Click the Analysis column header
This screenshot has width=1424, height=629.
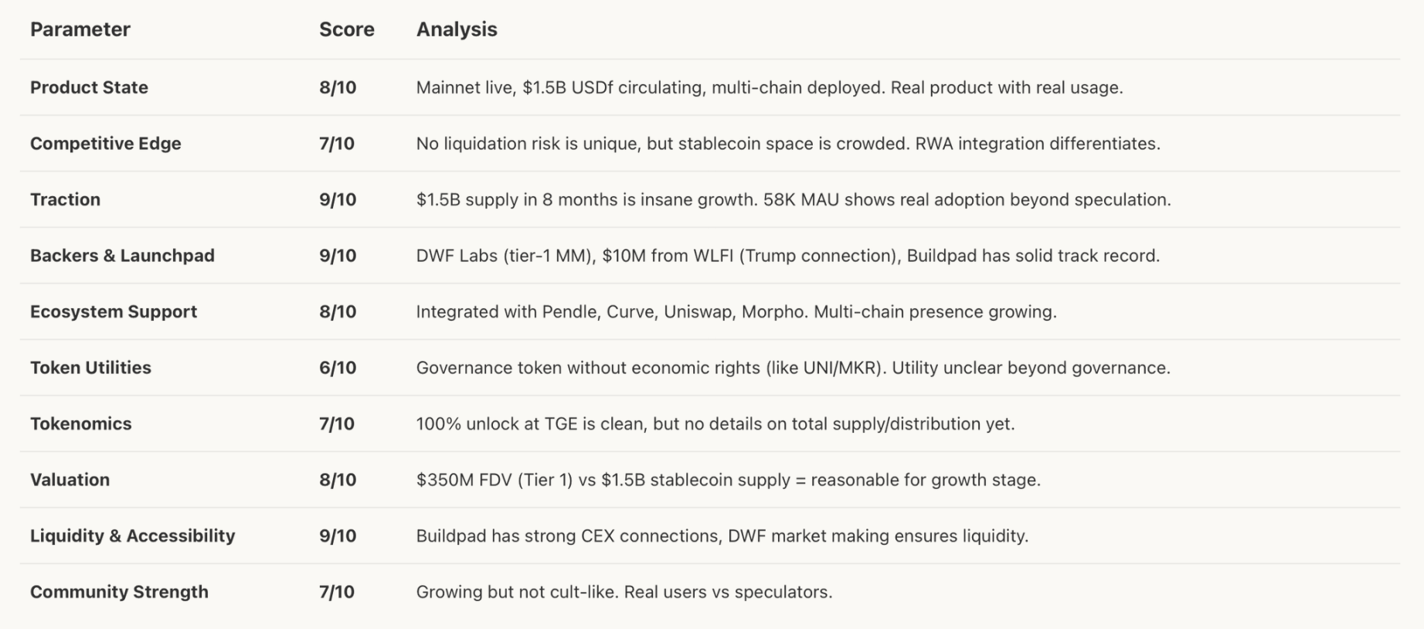457,29
